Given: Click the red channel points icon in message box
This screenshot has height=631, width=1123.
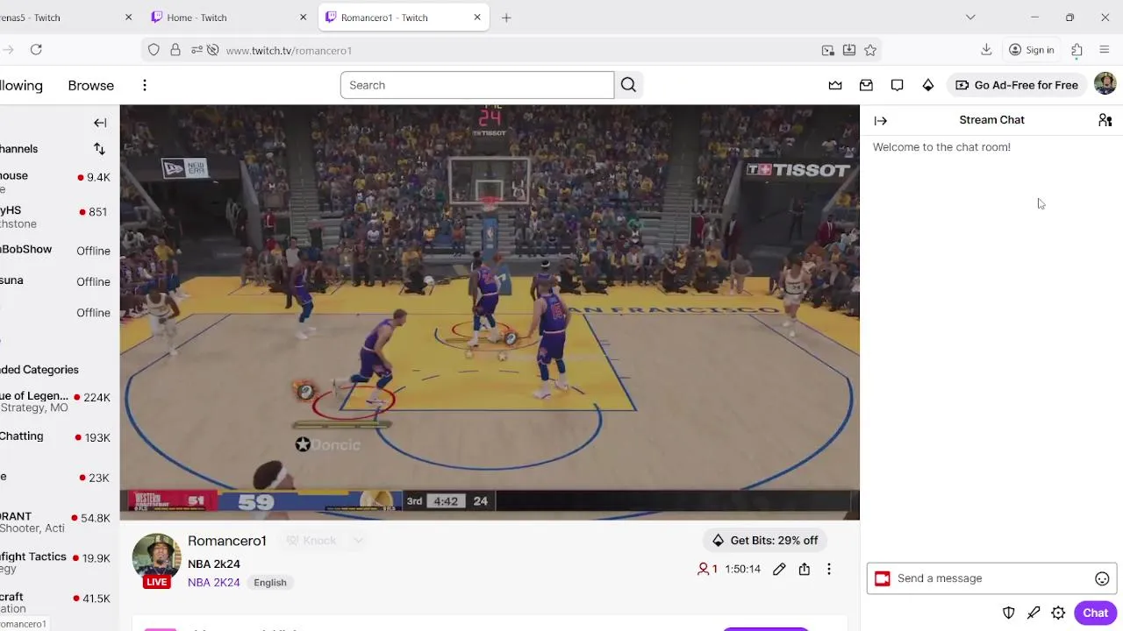Looking at the screenshot, I should [x=883, y=578].
